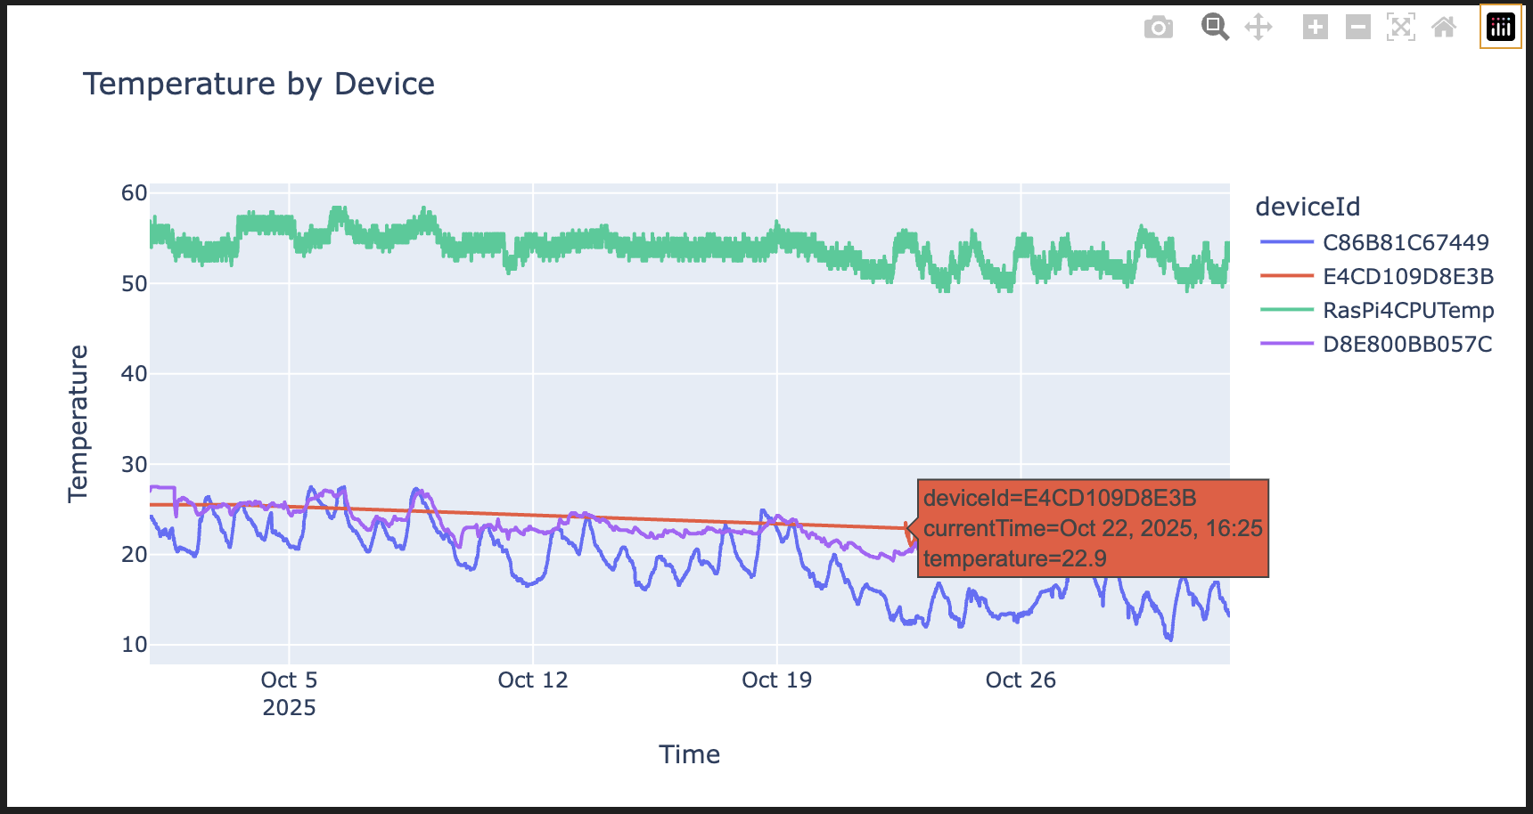Zoom in with the plus icon
The width and height of the screenshot is (1533, 814).
pos(1315,28)
